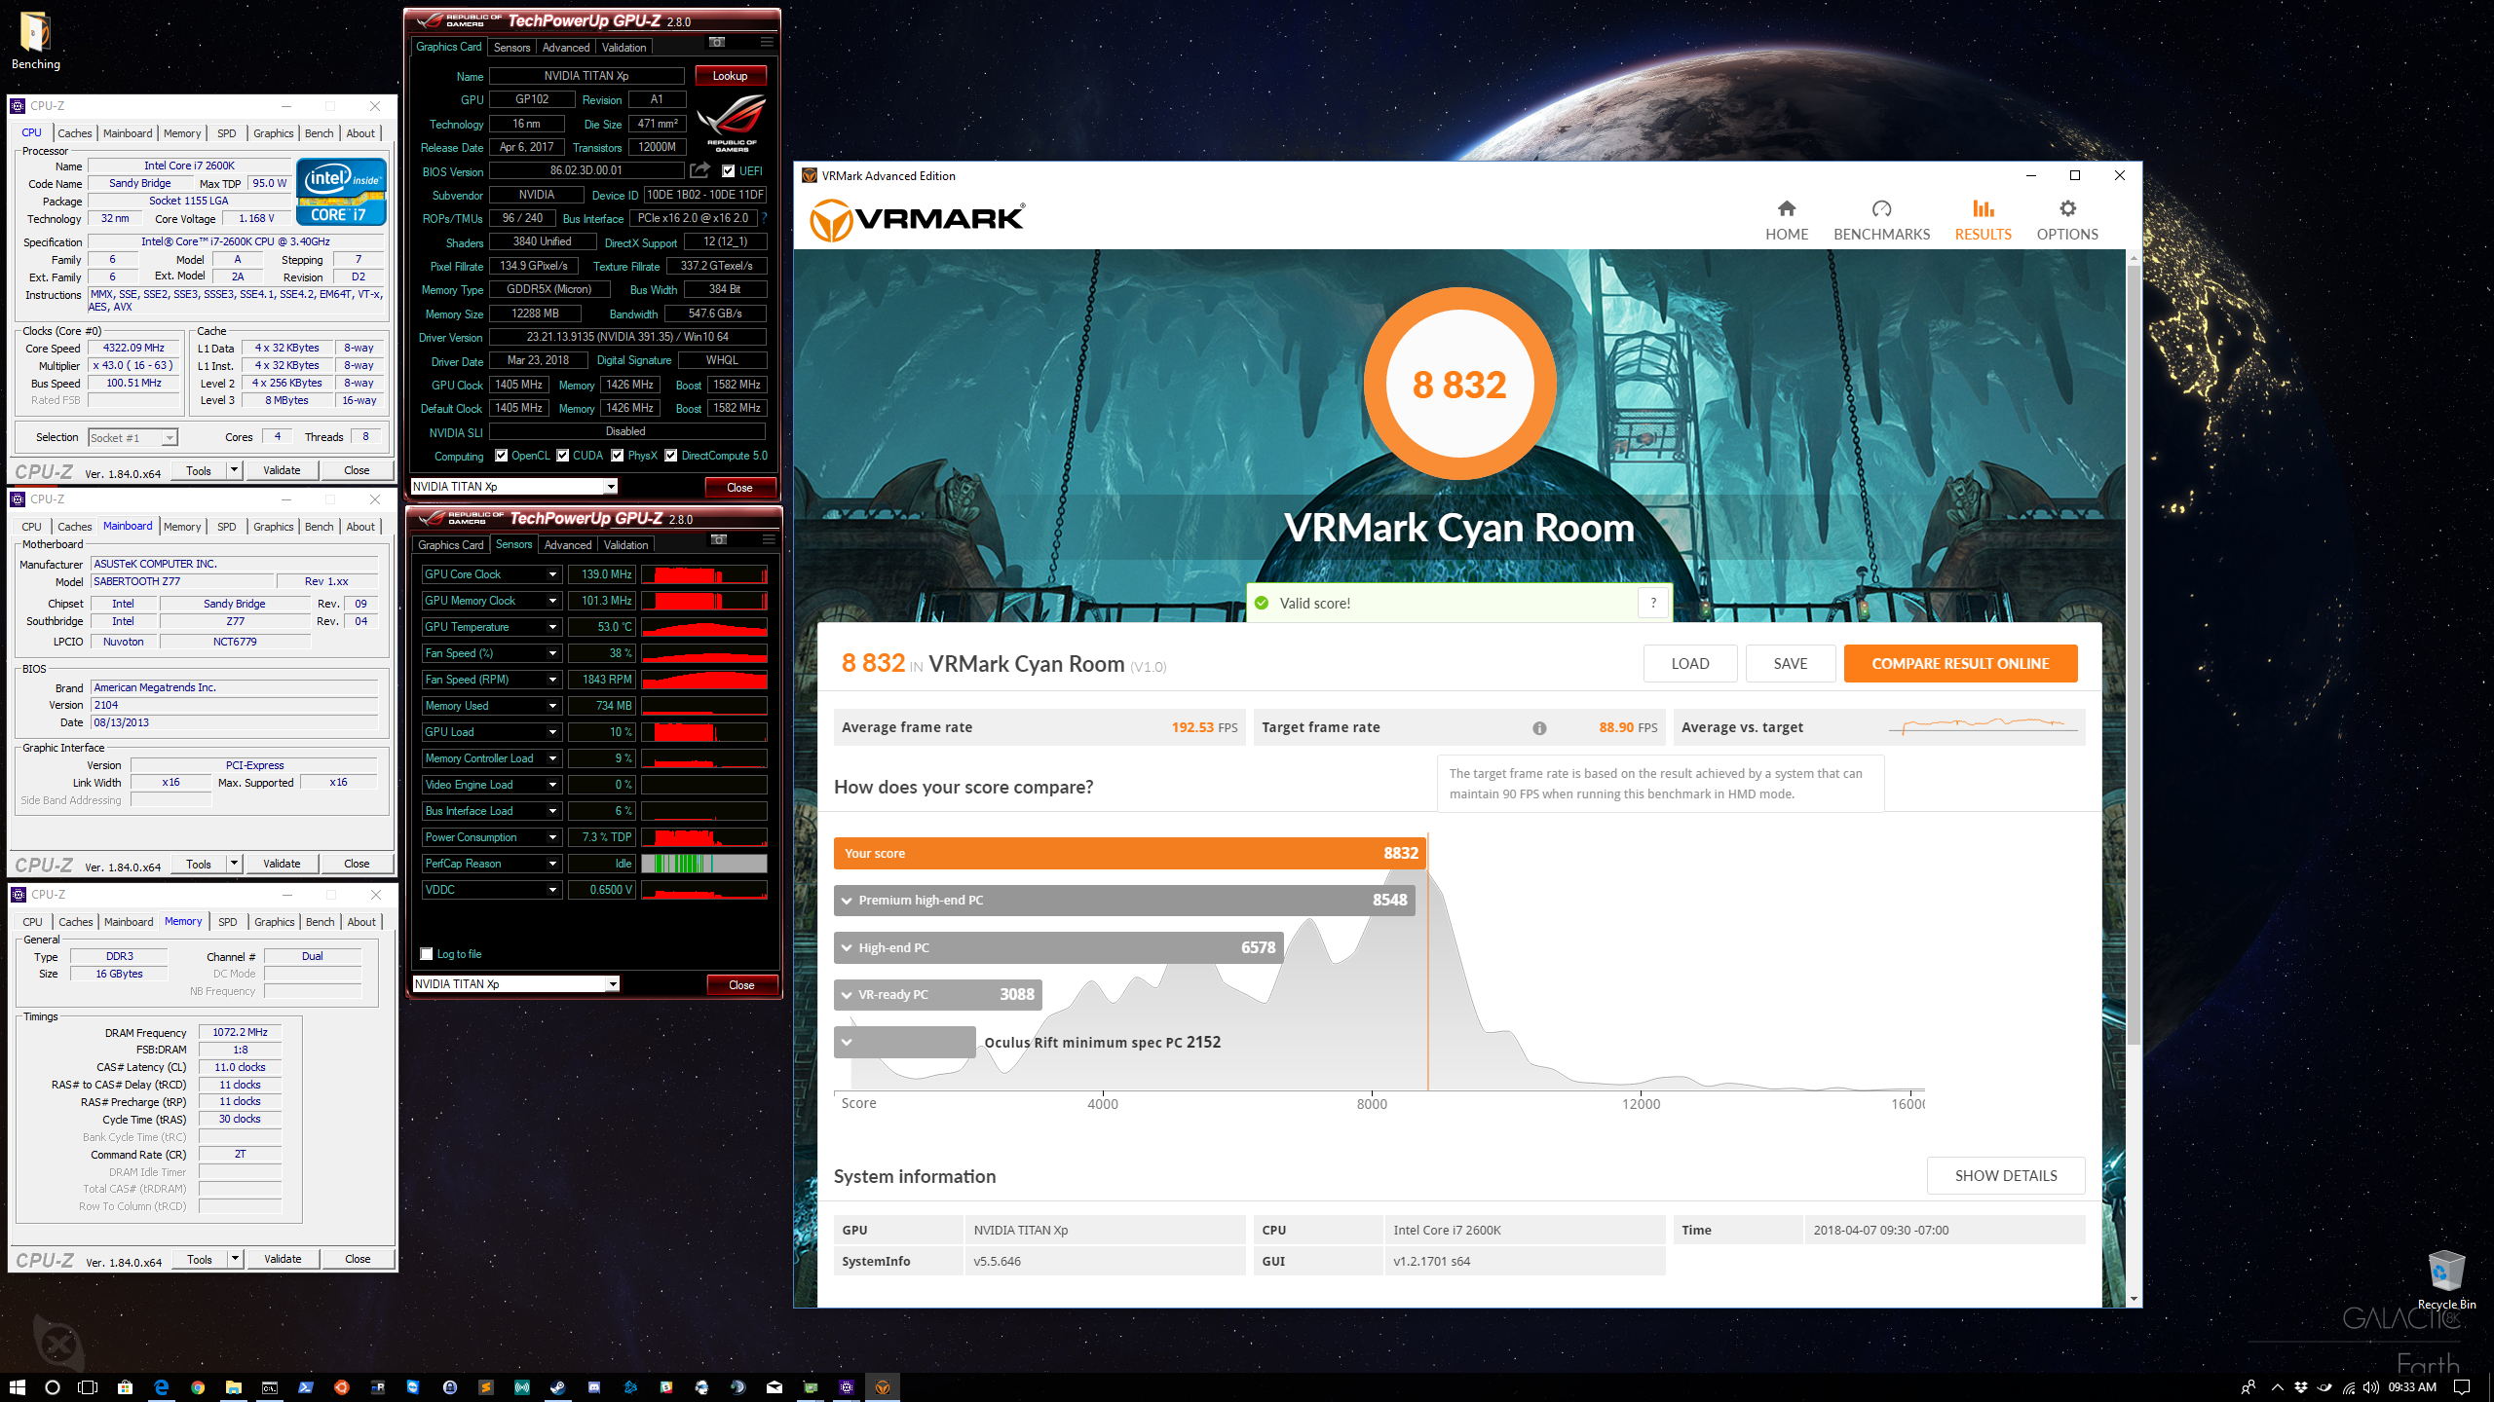Open the Mail app from taskbar
Screen dimensions: 2494x1402
(775, 1386)
